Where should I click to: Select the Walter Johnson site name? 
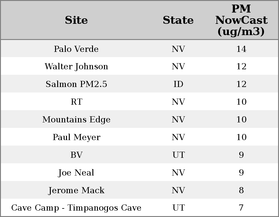point(76,67)
